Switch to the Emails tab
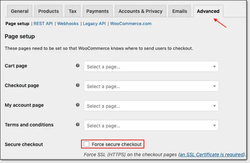250x163 pixels. (x=179, y=11)
